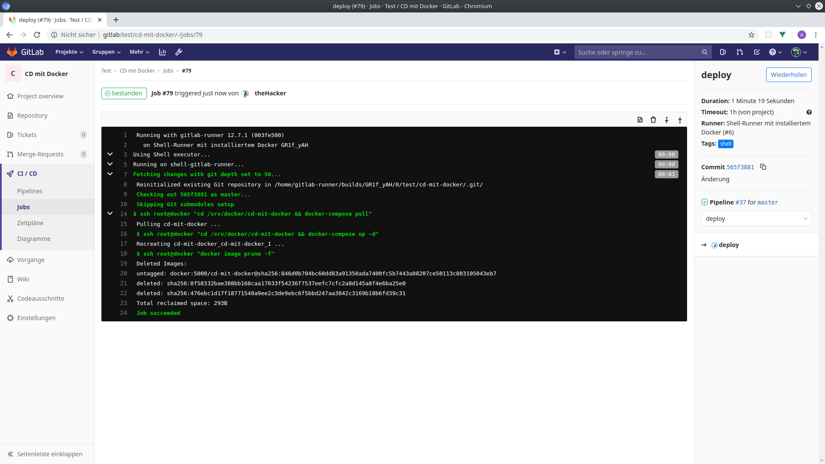Viewport: 825px width, 464px height.
Task: Collapse the 'Fetching changes' log section
Action: (x=110, y=174)
